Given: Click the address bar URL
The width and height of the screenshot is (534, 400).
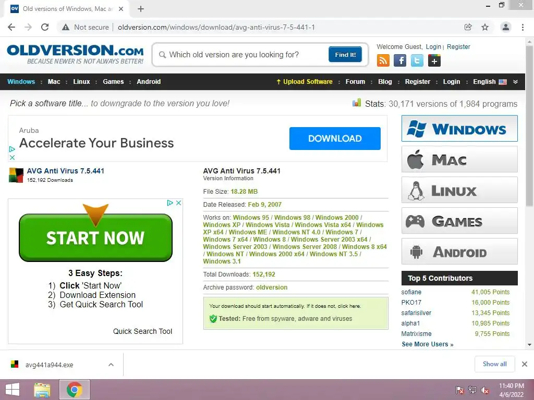Looking at the screenshot, I should click(216, 27).
